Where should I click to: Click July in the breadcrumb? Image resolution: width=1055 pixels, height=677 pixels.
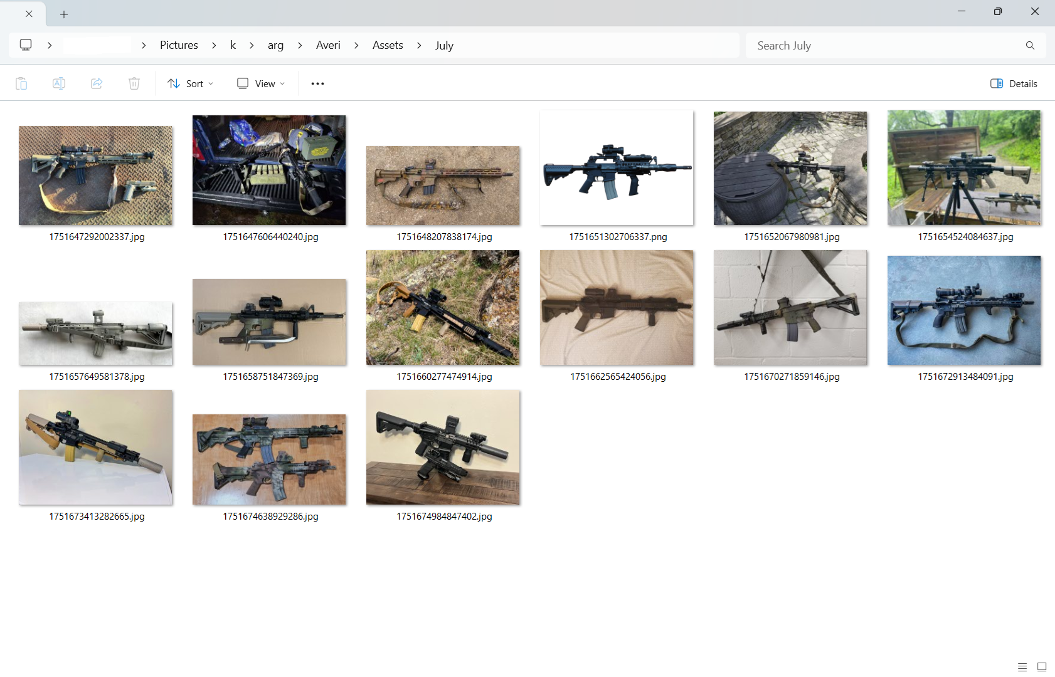(444, 45)
